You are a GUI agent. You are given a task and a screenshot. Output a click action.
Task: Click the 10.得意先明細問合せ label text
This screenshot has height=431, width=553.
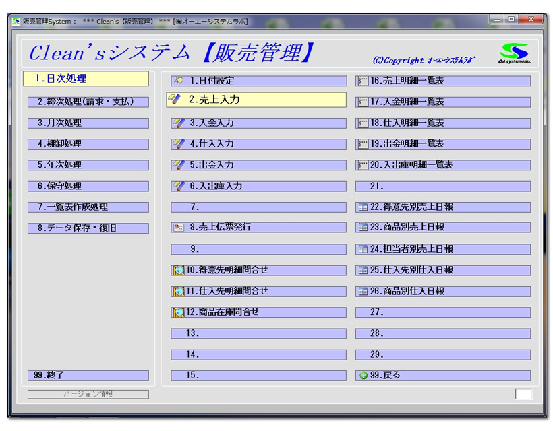click(227, 270)
